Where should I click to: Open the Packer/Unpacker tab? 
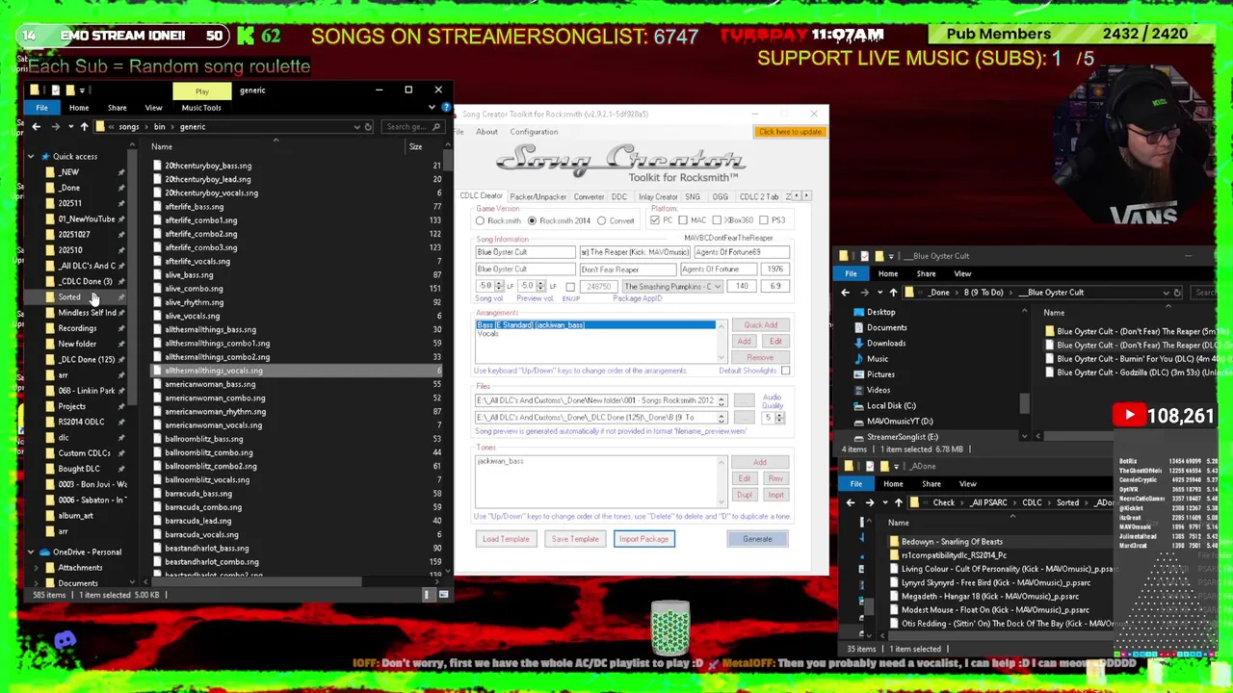[538, 196]
